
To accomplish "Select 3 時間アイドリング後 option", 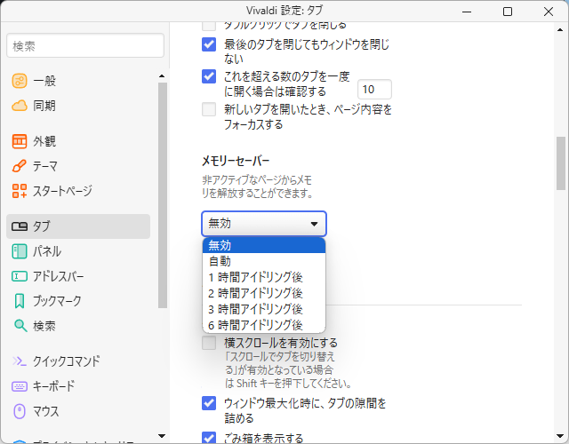I will pos(264,309).
